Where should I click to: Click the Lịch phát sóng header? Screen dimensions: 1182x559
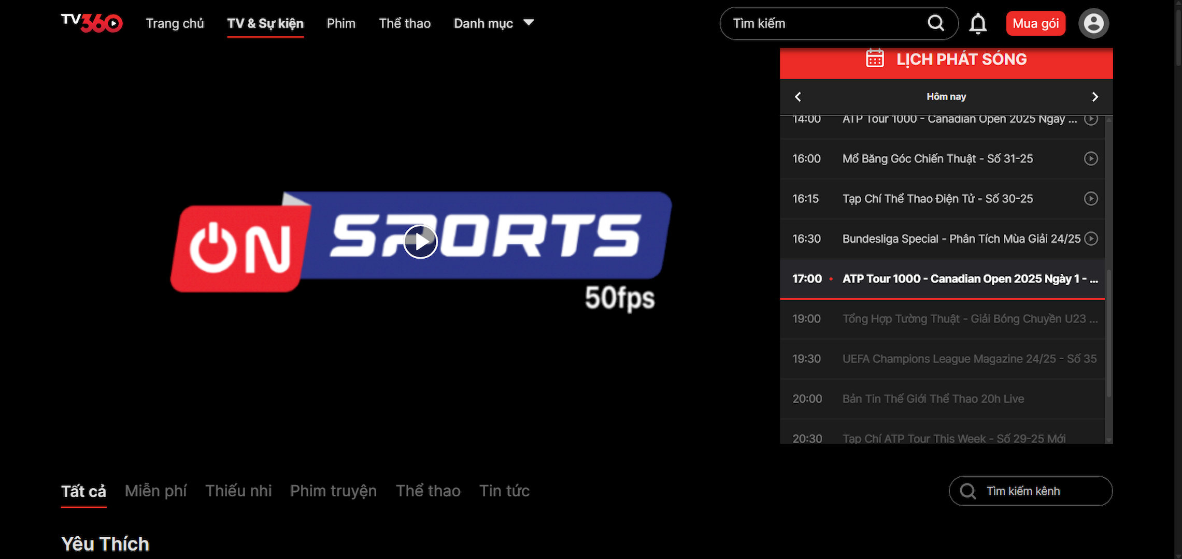coord(946,63)
